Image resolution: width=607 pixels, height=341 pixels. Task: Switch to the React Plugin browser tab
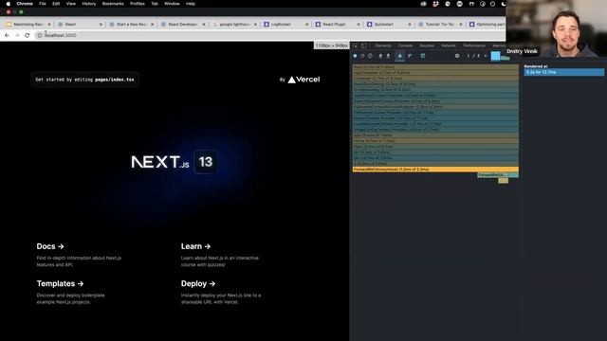338,24
